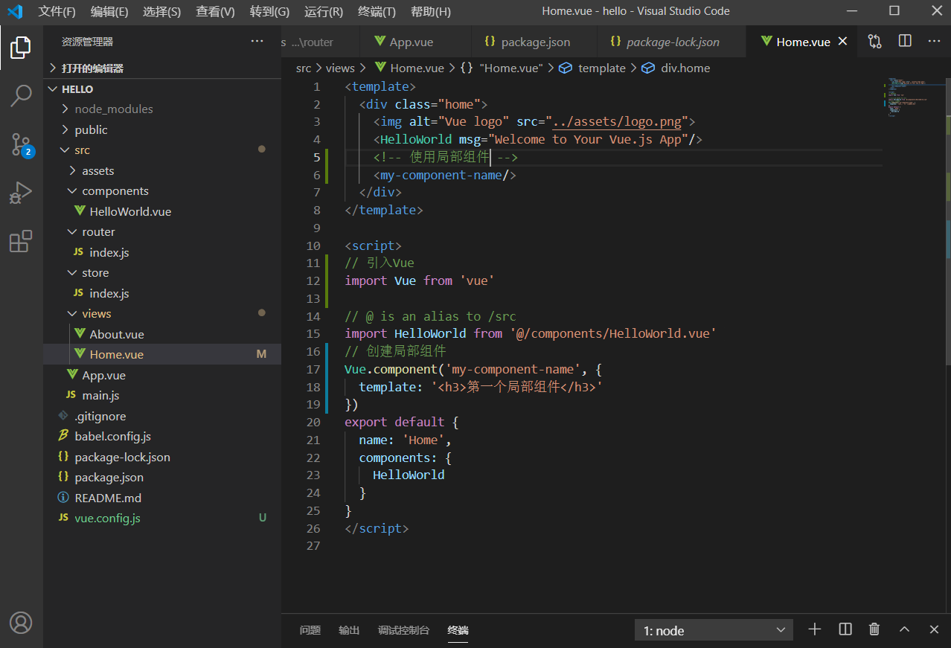
Task: Click the git icon beside .gitignore
Action: click(63, 416)
